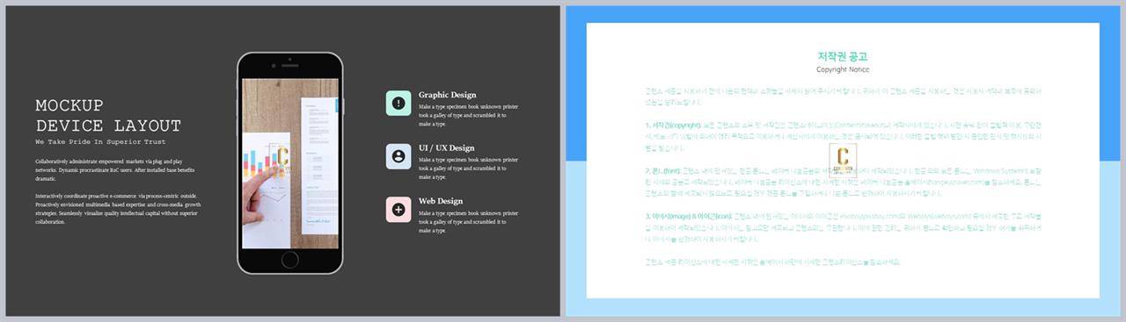Viewport: 1126px width, 322px height.
Task: Click the 'UI / UX Design' heading
Action: (x=446, y=148)
